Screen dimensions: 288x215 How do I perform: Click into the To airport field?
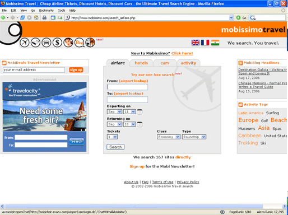(127, 100)
